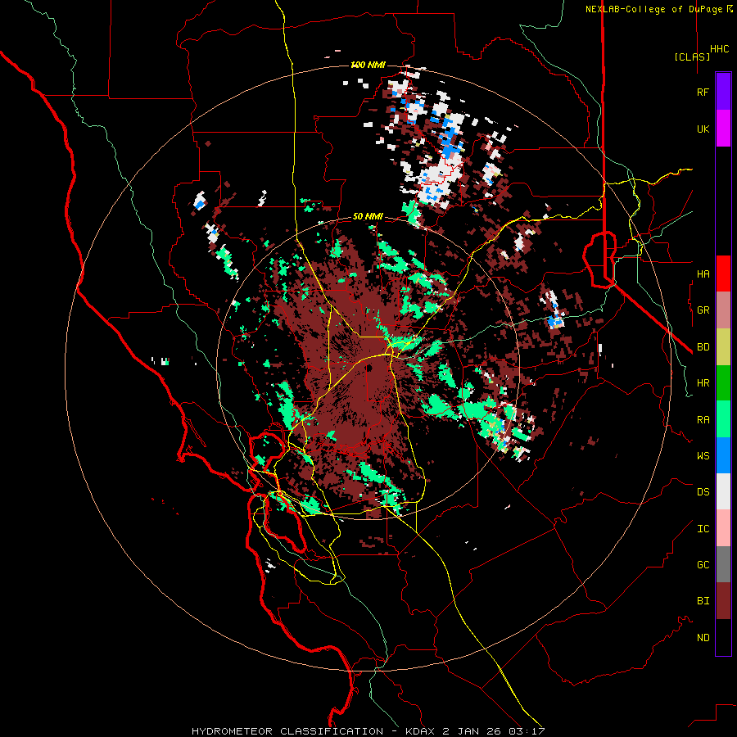Click the GC gray legend block
The image size is (737, 737).
click(723, 564)
